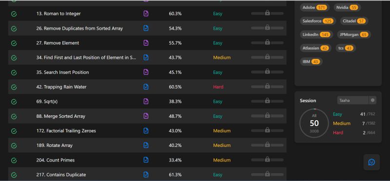Click lock icon in Count Primes row

click(x=267, y=159)
